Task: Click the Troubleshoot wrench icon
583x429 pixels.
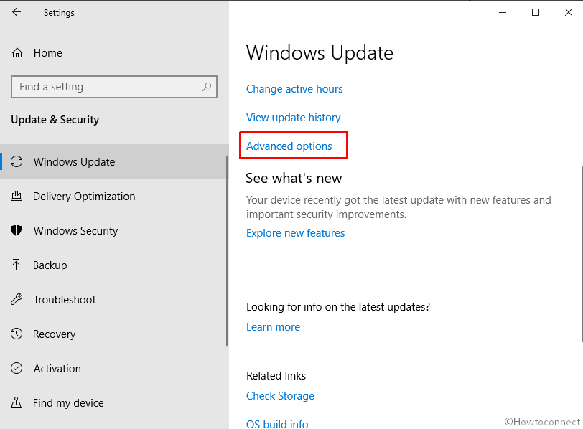Action: [17, 299]
